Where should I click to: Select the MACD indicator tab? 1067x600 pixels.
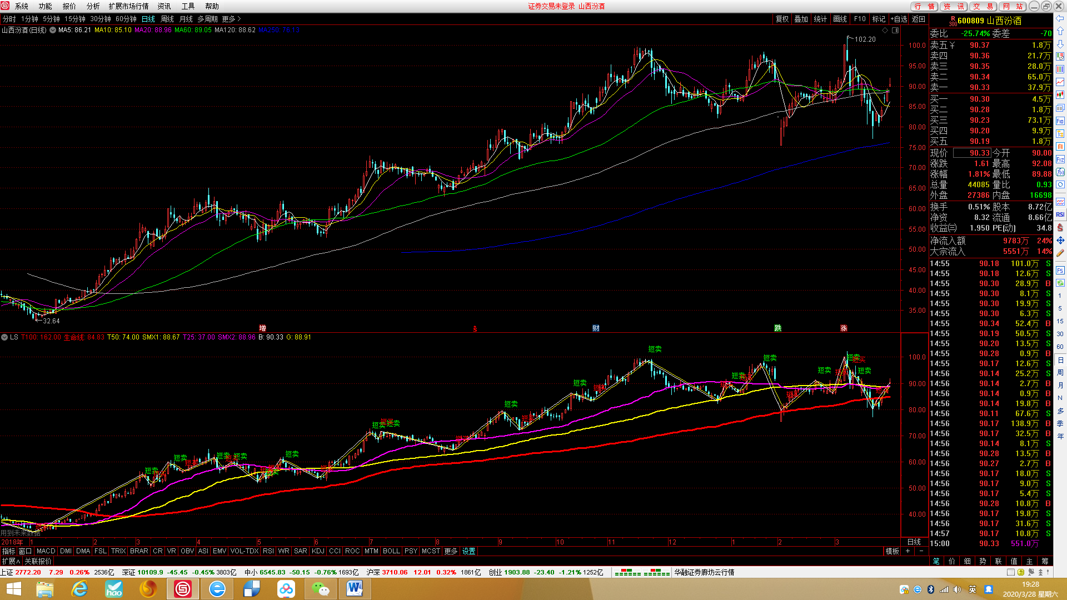(x=46, y=551)
